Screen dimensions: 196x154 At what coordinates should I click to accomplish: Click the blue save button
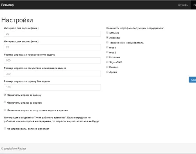[x=192, y=79]
